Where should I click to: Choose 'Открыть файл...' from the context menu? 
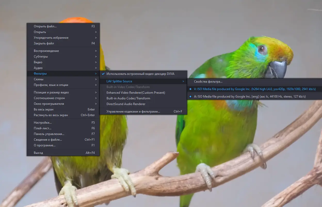point(63,26)
